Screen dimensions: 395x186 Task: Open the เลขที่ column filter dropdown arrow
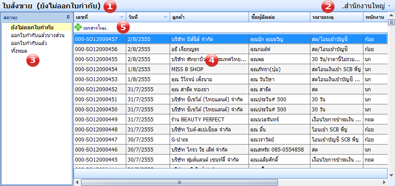(121, 17)
